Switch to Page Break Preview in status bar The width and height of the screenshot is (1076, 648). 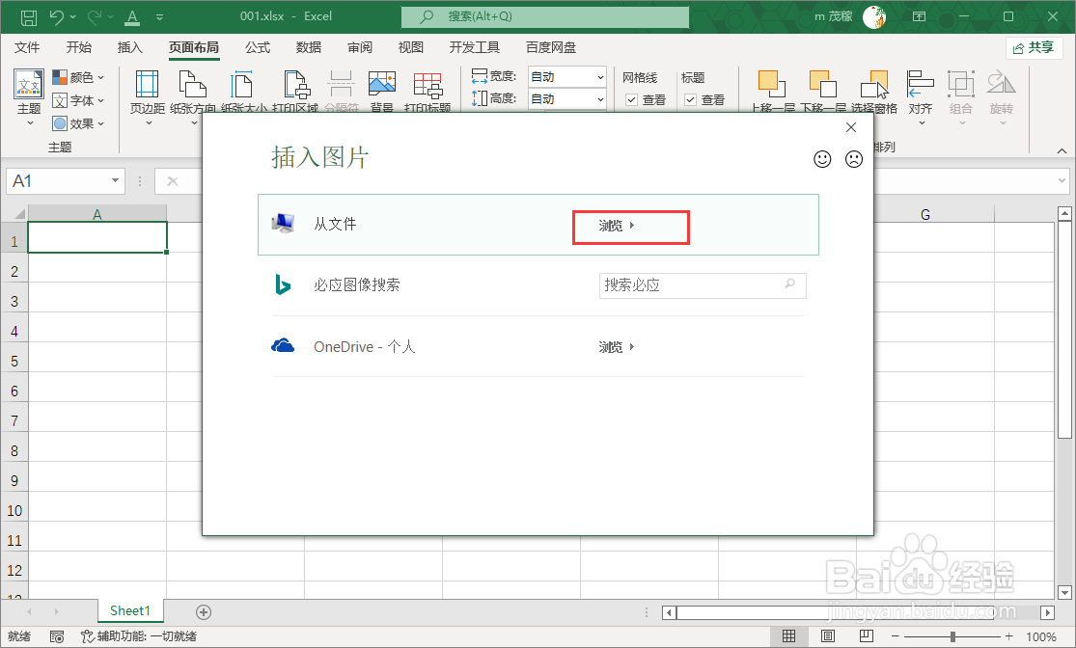[867, 636]
